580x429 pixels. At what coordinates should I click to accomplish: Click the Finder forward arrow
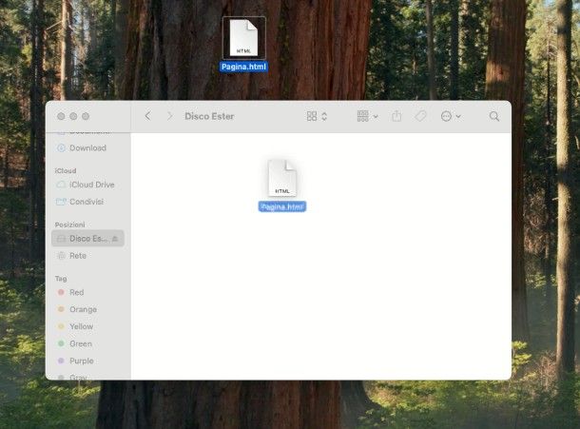pos(170,116)
